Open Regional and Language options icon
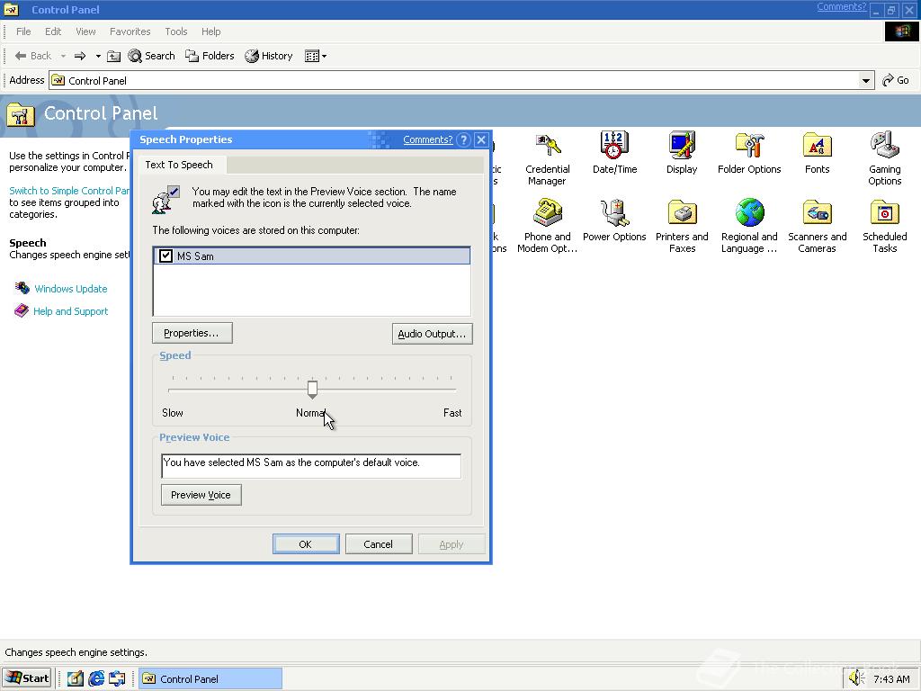921x691 pixels. tap(749, 226)
